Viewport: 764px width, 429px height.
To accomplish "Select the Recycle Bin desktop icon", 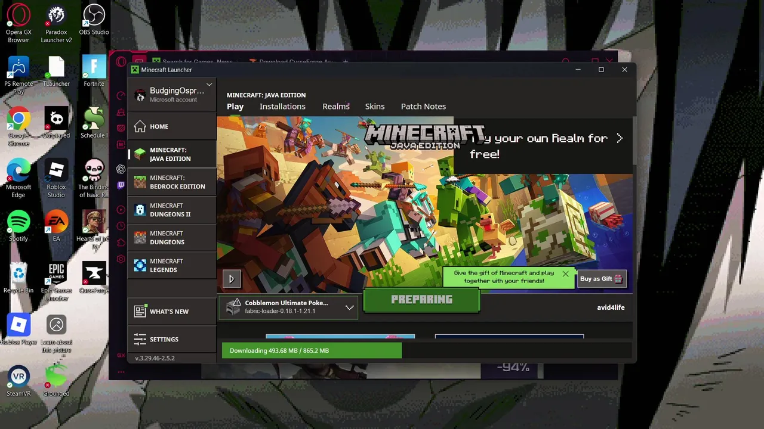I will pyautogui.click(x=19, y=278).
